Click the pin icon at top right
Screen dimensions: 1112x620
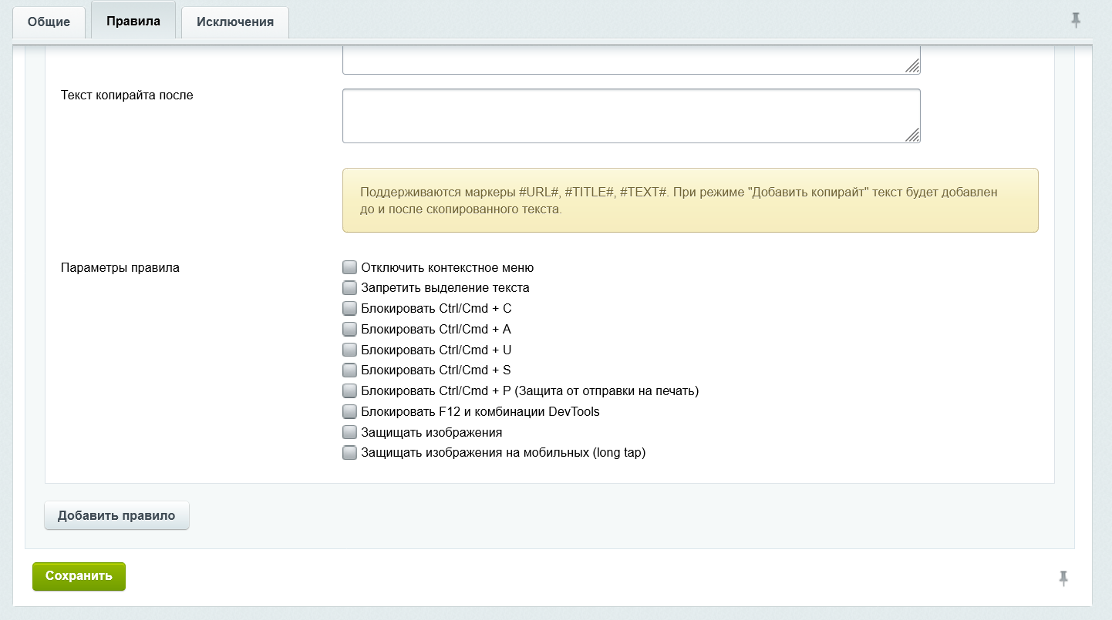(1076, 21)
